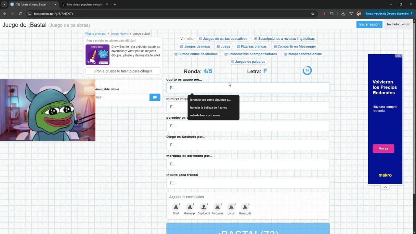Click the ¡BASTA! button

coord(248,229)
